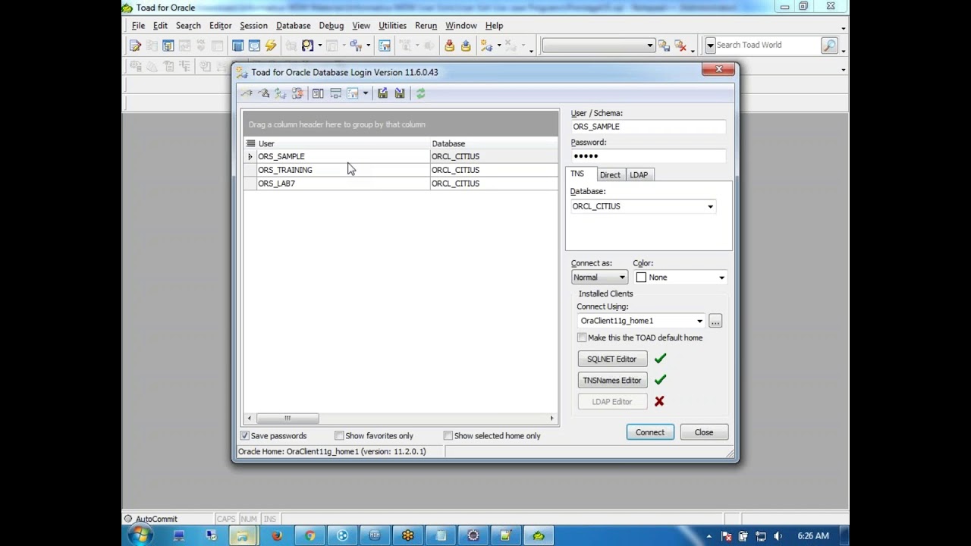Click the tree layout icon in login toolbar
Image resolution: width=971 pixels, height=546 pixels.
[x=335, y=93]
